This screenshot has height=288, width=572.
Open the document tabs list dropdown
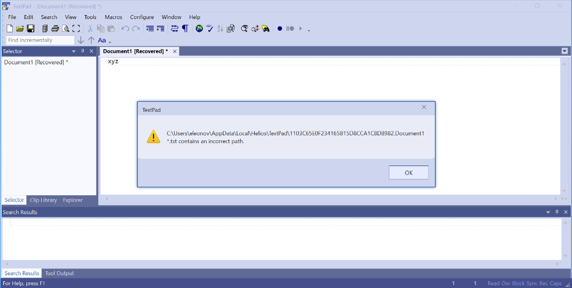tap(565, 51)
